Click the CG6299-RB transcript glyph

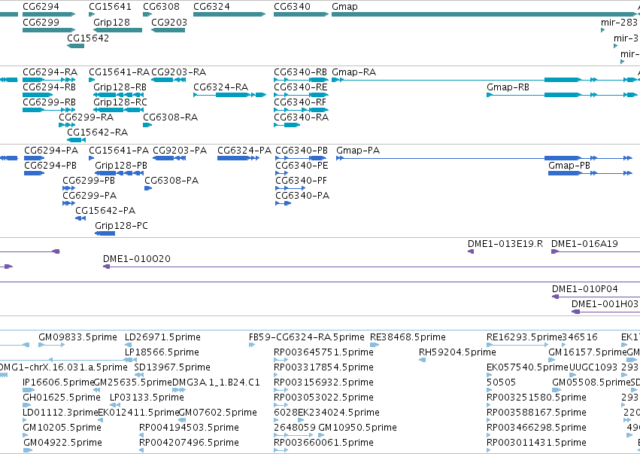pos(49,110)
